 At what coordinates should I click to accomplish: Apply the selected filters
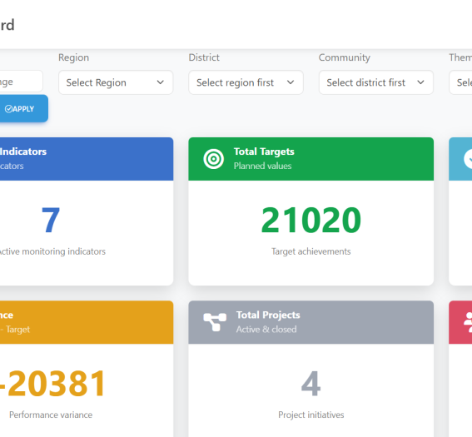click(x=23, y=109)
